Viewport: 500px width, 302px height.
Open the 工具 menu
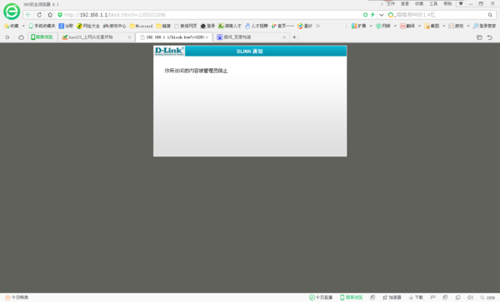(x=433, y=4)
